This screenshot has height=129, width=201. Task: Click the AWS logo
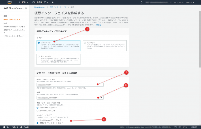click(x=10, y=2)
